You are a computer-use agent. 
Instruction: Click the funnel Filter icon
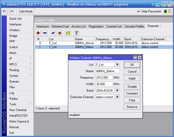click(x=76, y=33)
